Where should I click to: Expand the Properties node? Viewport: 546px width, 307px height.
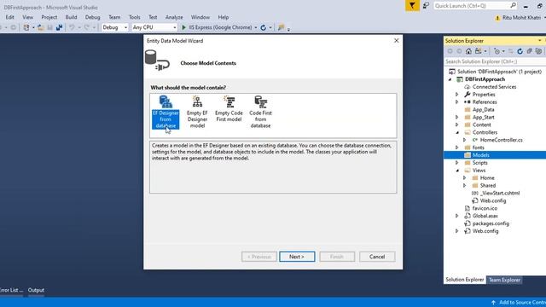coord(457,95)
